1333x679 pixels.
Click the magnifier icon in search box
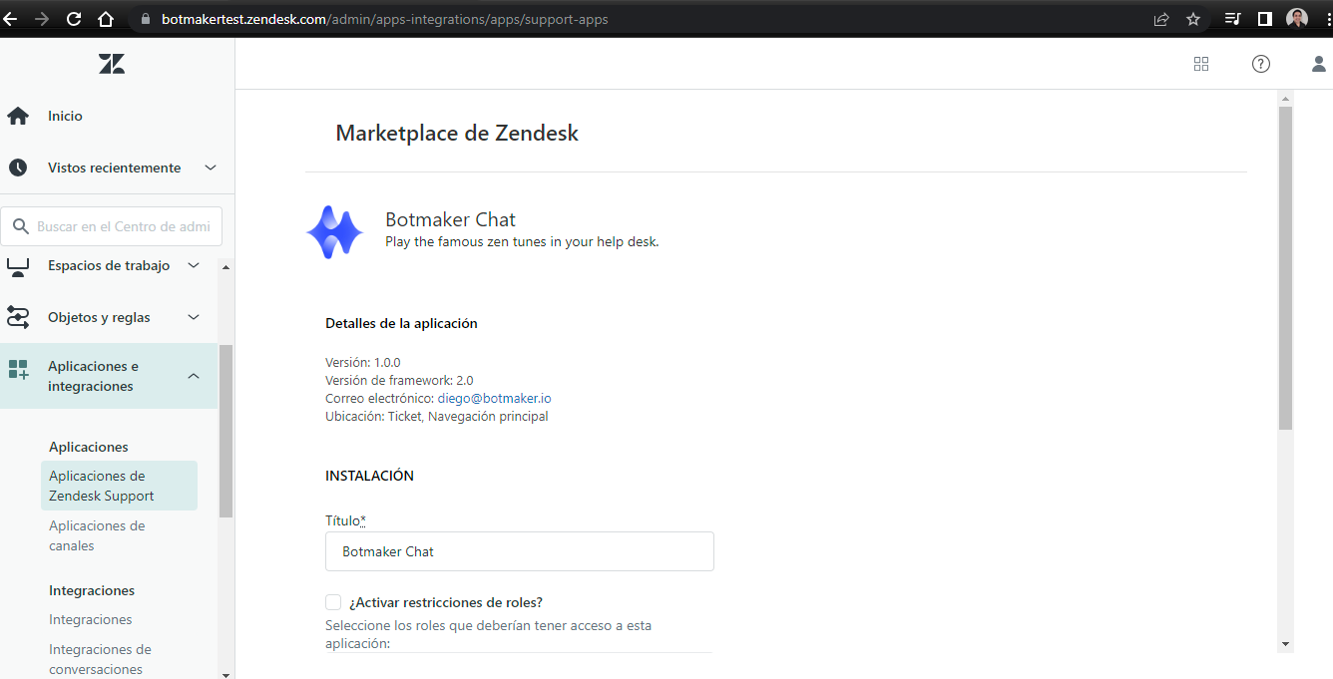click(x=21, y=226)
